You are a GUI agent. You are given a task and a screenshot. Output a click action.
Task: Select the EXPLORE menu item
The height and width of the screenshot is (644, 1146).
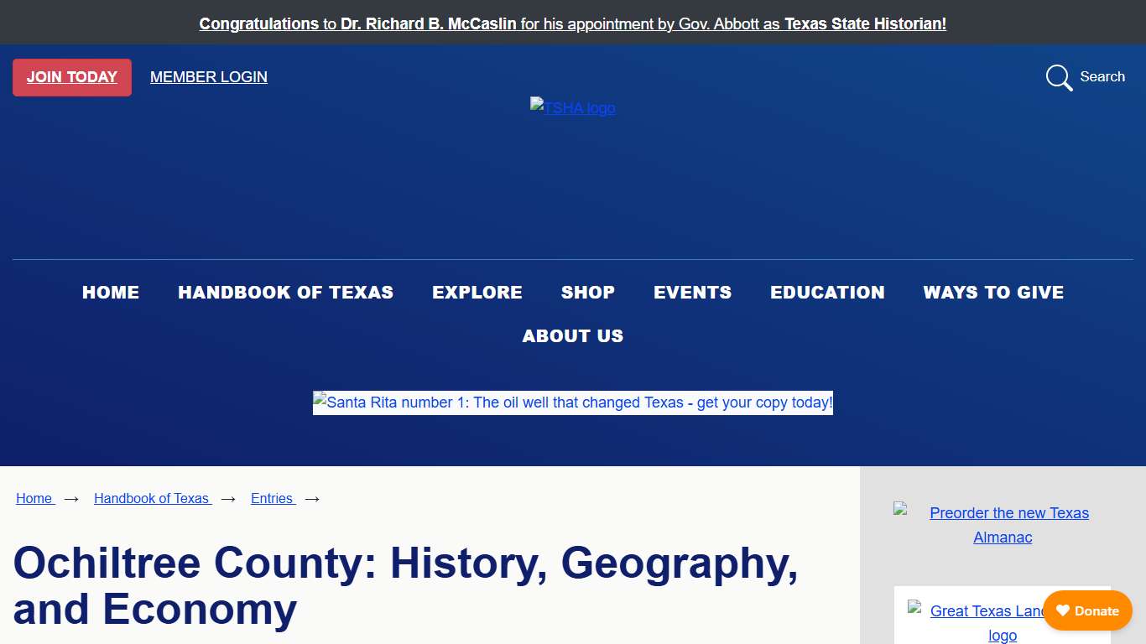[x=477, y=293]
